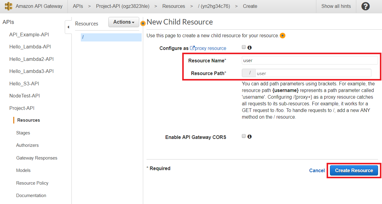Click the APIs heading in sidebar
382x204 pixels.
point(8,22)
